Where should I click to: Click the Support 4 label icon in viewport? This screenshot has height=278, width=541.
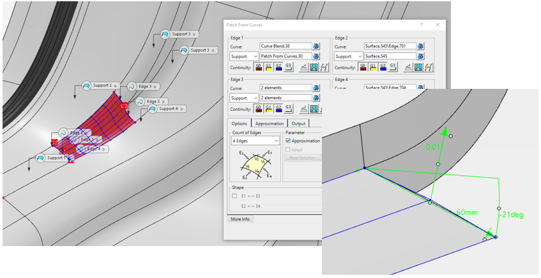[x=153, y=109]
